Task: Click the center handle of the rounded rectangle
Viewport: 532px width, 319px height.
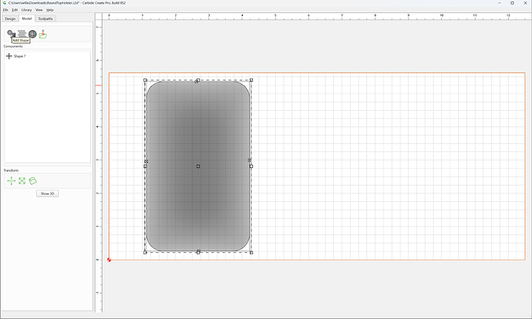Action: pyautogui.click(x=198, y=166)
